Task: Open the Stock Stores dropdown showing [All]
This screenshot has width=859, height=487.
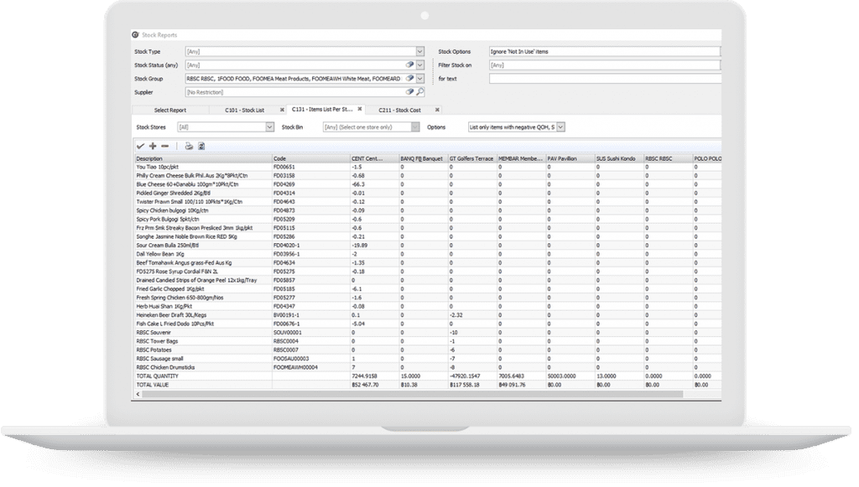Action: pyautogui.click(x=269, y=126)
